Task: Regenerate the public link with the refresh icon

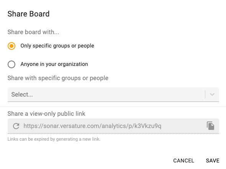Action: pyautogui.click(x=16, y=126)
